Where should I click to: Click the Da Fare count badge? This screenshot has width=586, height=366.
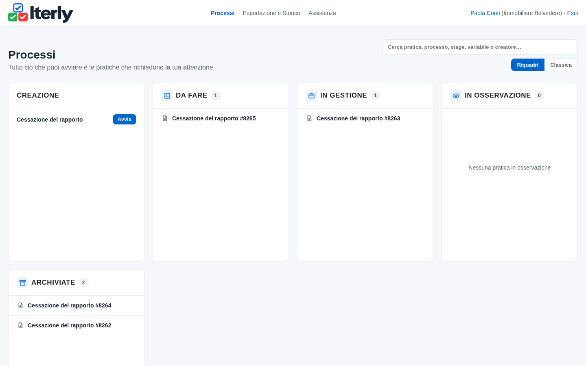(216, 96)
